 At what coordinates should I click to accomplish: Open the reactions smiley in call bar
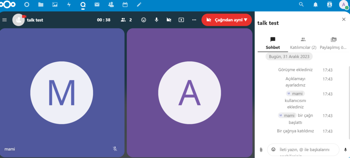[x=144, y=20]
